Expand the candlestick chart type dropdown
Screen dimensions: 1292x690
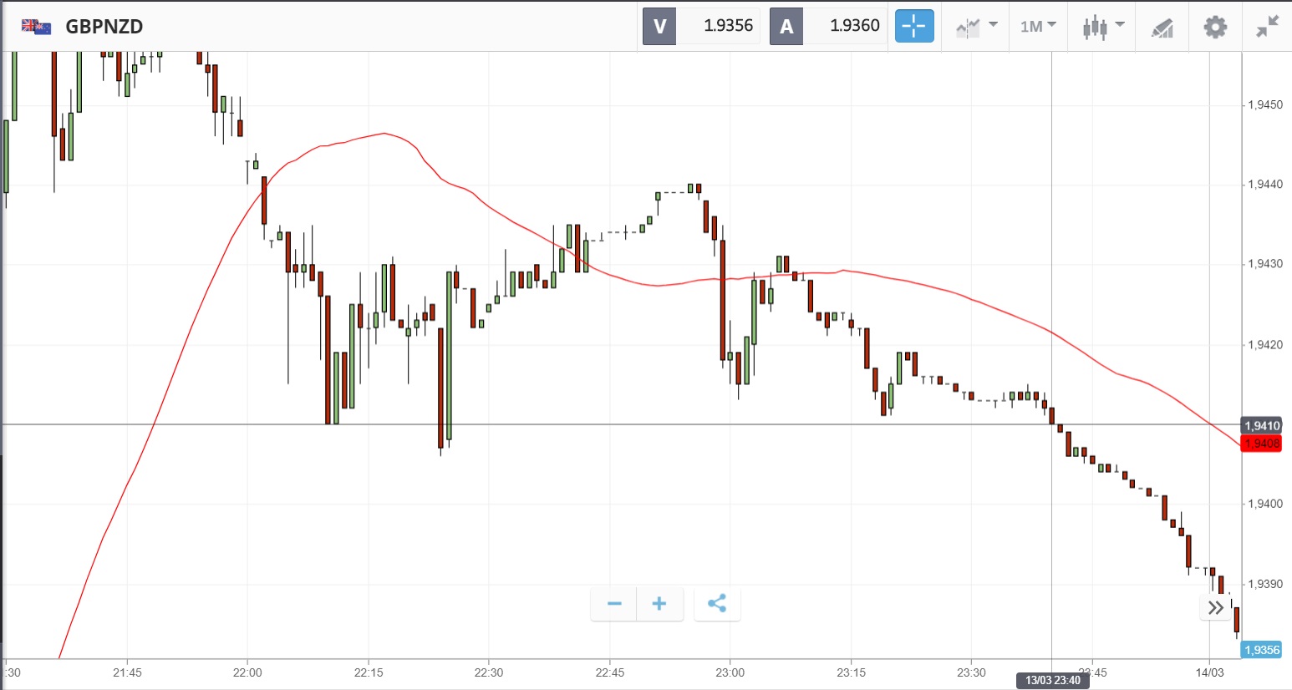click(x=1103, y=27)
